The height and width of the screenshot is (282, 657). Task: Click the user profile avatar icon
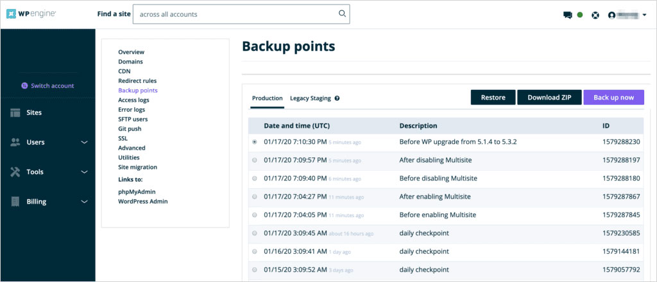click(611, 15)
